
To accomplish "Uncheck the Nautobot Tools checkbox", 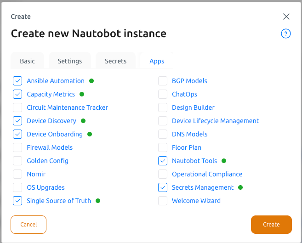I will pos(163,161).
